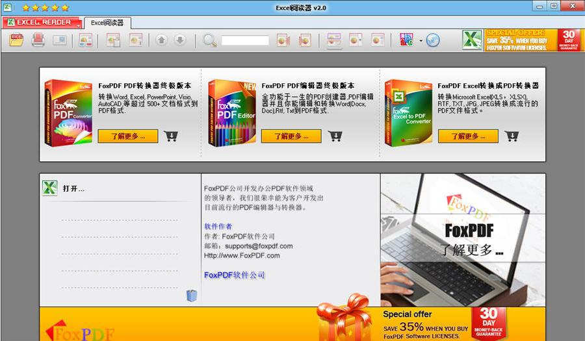Click the first yellow star in the title bar

click(x=26, y=7)
